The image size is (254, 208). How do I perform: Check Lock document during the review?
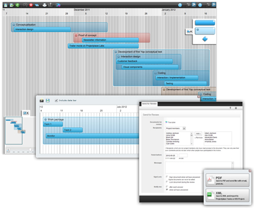click(x=167, y=182)
